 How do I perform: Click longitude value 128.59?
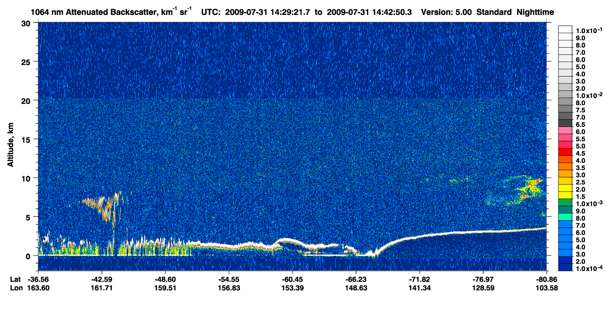(x=483, y=288)
